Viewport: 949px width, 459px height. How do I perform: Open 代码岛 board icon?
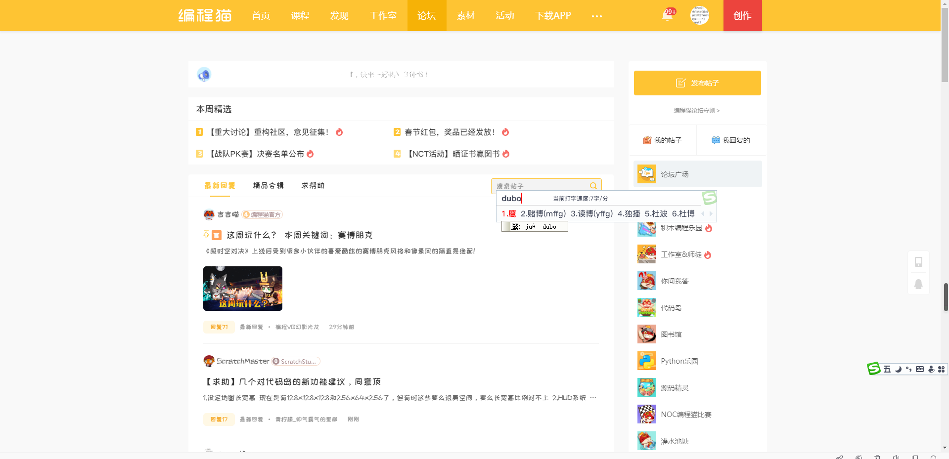click(647, 307)
